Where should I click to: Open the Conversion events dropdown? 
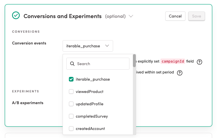pyautogui.click(x=88, y=46)
